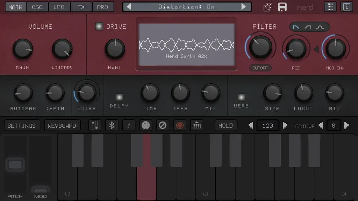Click the SETTINGS button

click(22, 126)
